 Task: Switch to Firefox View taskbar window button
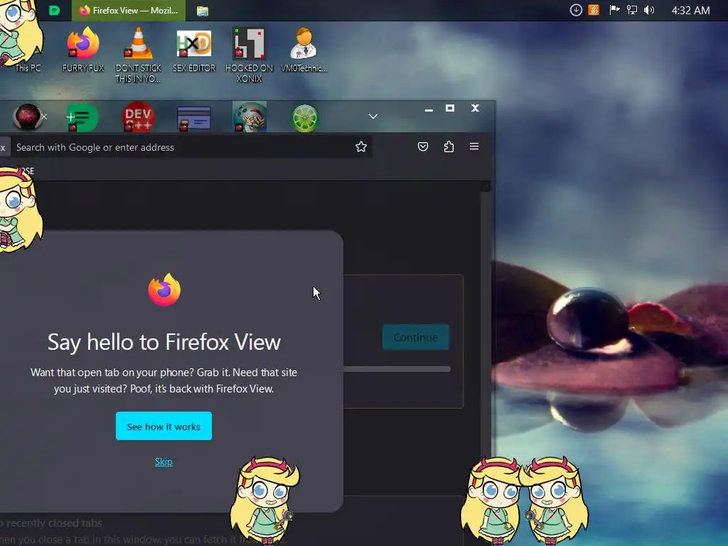tap(129, 10)
